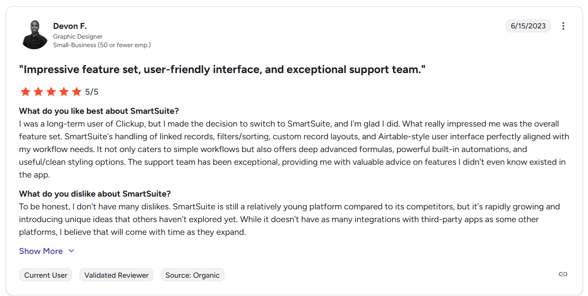Viewport: 588px width, 296px height.
Task: Click the "What do you dislike" heading
Action: pos(95,194)
